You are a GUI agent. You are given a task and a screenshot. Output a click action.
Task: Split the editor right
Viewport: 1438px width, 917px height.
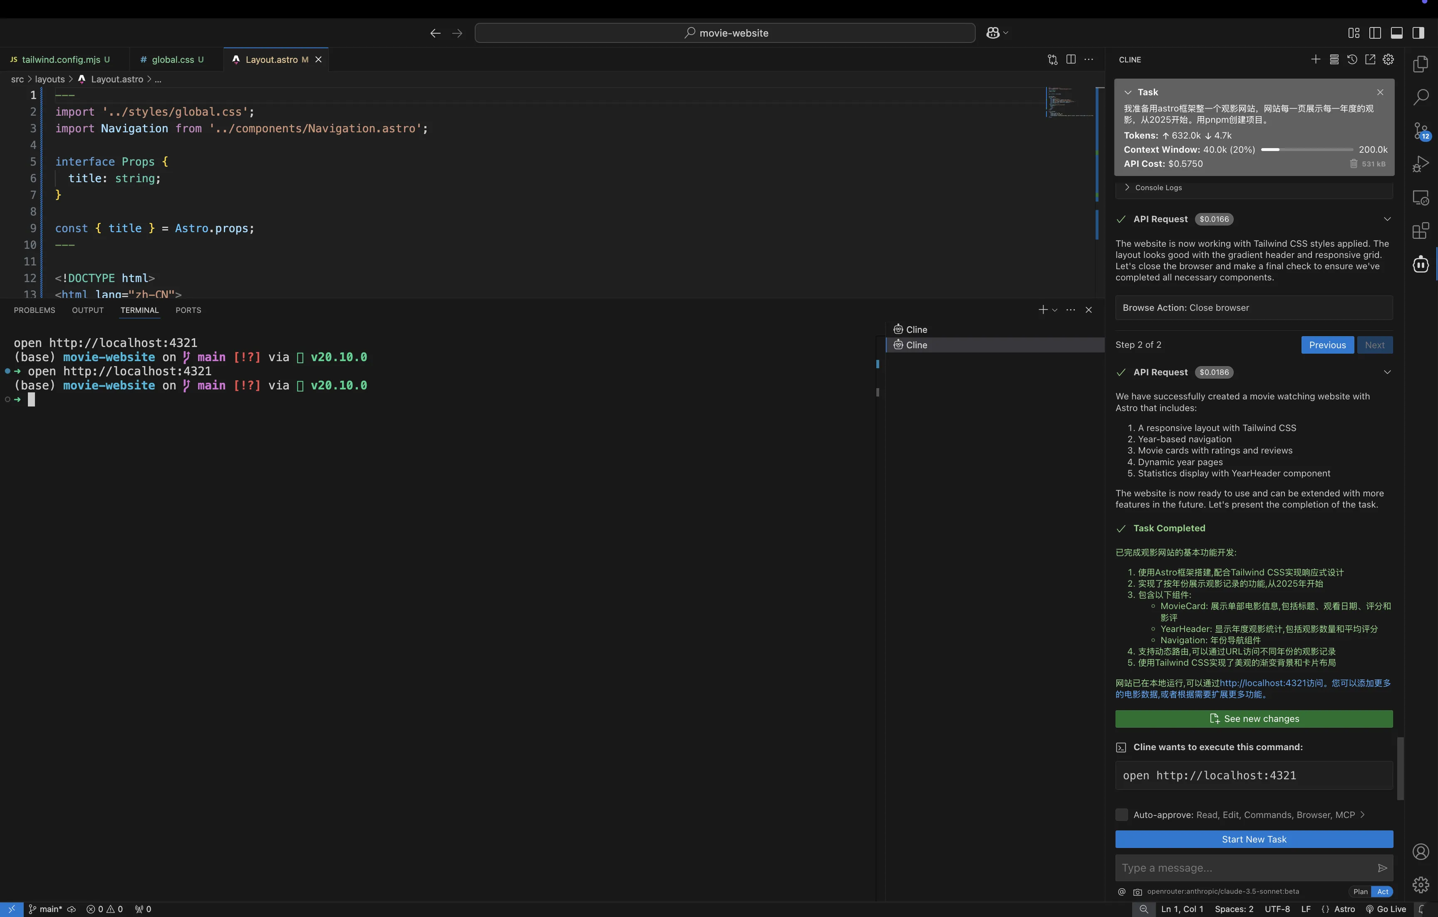pos(1071,59)
